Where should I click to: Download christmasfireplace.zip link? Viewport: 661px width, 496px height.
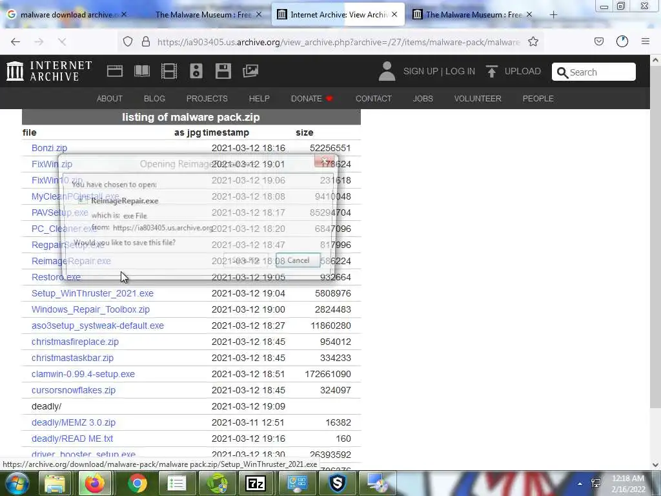point(75,342)
